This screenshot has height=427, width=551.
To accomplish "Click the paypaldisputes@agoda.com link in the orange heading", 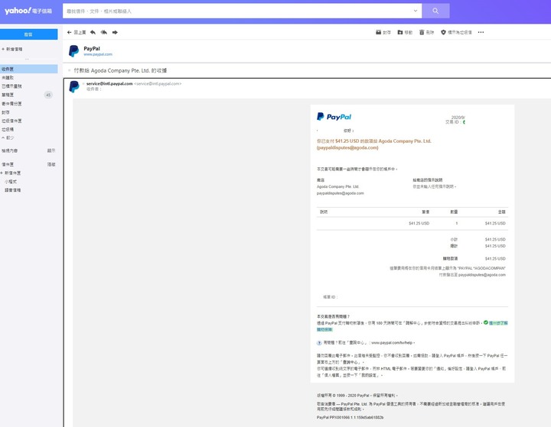I will pos(347,147).
